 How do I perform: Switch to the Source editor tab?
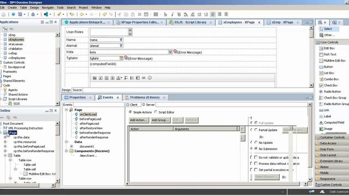77,90
